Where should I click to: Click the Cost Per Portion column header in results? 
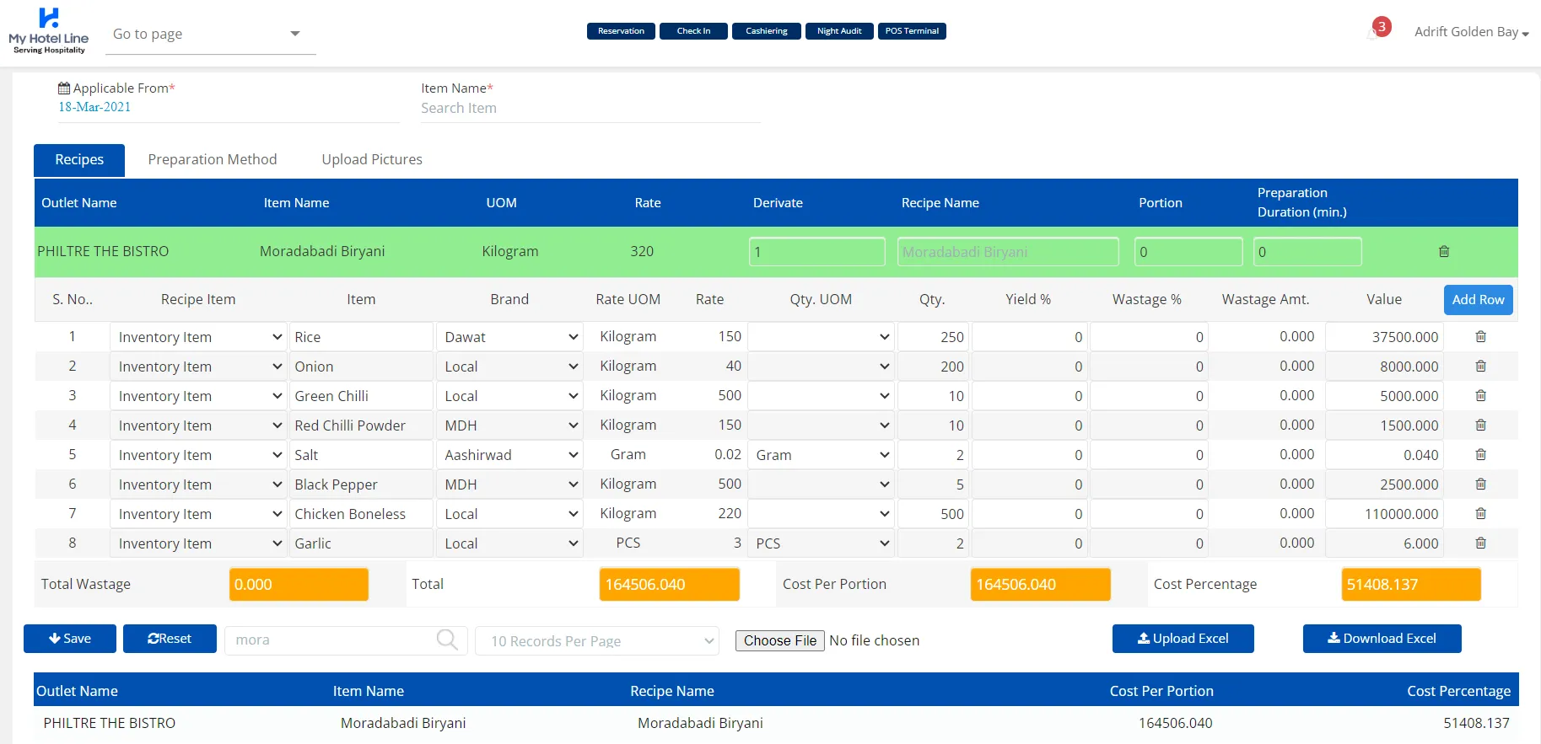click(1161, 691)
